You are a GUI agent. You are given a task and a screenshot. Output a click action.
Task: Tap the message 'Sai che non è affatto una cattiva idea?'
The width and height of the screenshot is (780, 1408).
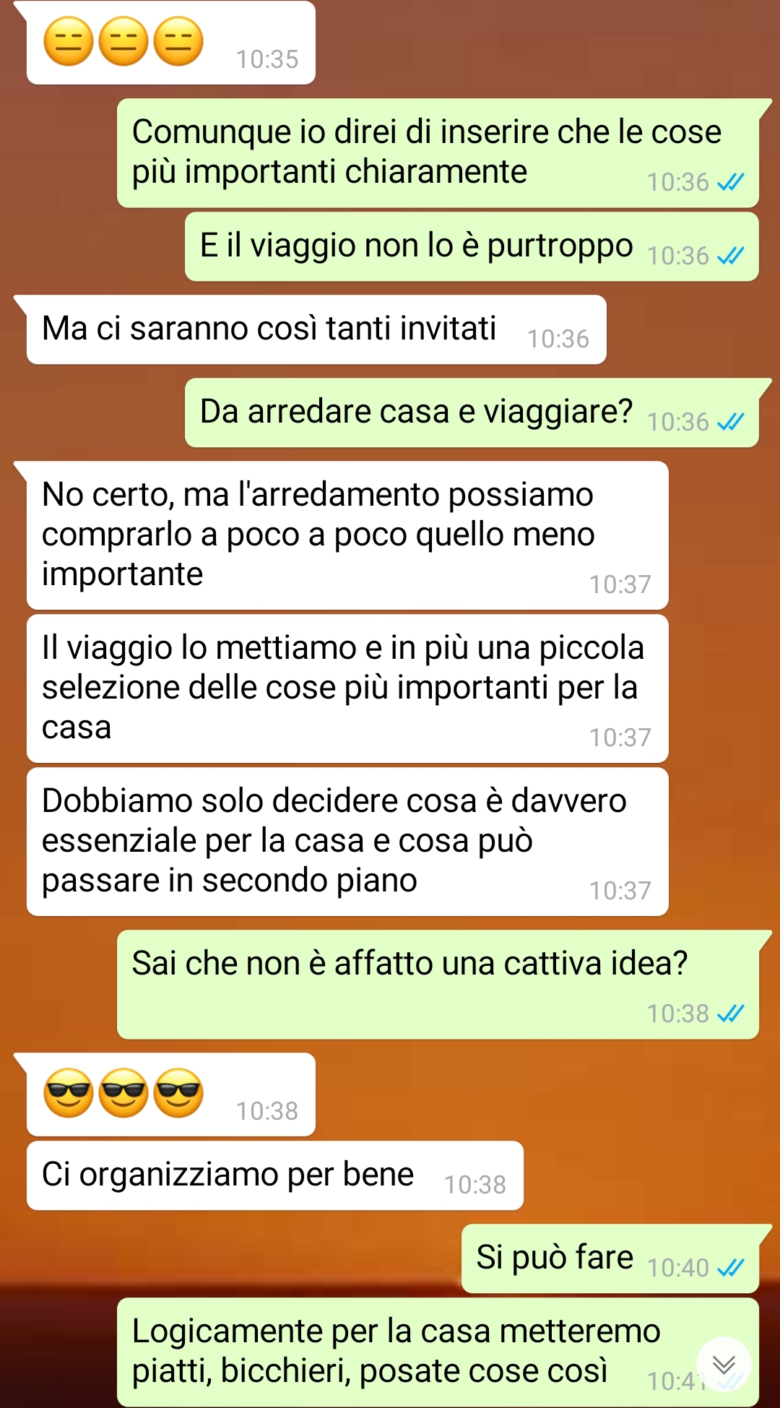coord(438,985)
